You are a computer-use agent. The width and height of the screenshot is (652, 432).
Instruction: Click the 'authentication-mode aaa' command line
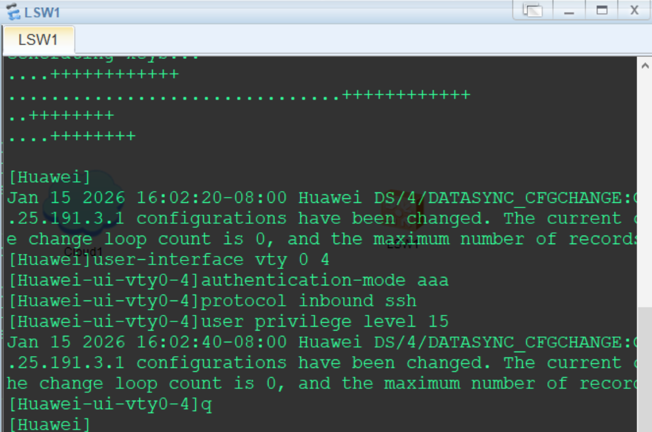point(228,281)
